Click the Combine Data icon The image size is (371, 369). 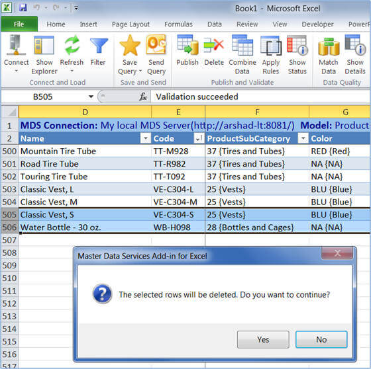(x=242, y=45)
